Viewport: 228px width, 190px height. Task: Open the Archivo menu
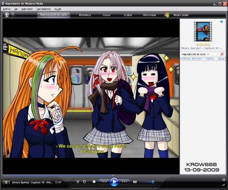pyautogui.click(x=7, y=9)
